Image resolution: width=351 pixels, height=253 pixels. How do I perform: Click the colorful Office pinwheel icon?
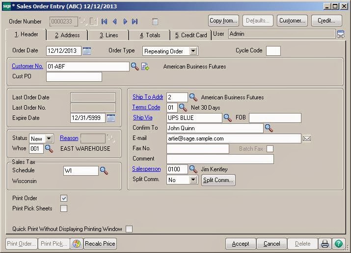tap(76, 244)
